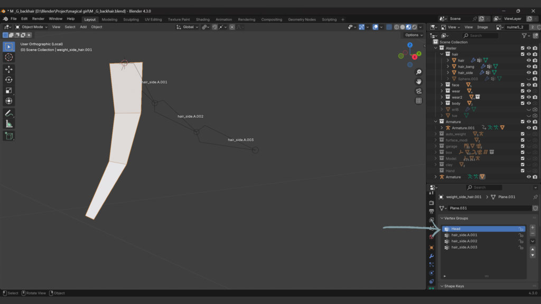Click the Add Cube tool
The width and height of the screenshot is (541, 304).
(9, 136)
